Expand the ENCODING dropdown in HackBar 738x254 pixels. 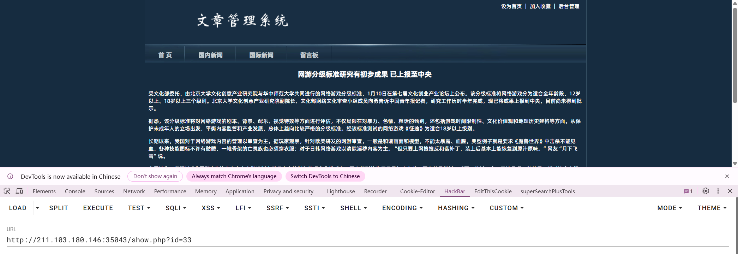click(x=402, y=208)
